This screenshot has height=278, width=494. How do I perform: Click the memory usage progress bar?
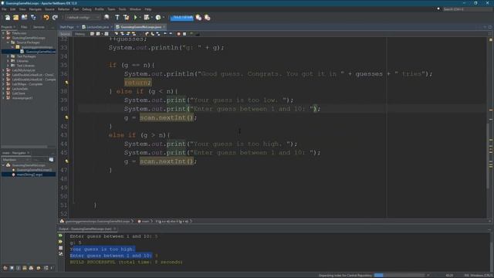click(x=182, y=17)
